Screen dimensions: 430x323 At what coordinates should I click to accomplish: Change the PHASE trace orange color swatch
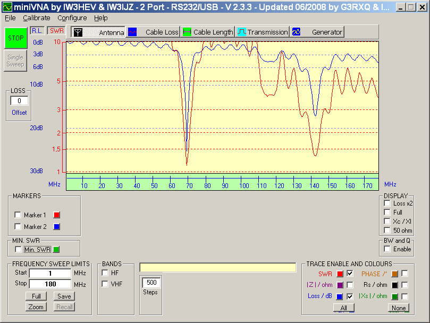(394, 274)
